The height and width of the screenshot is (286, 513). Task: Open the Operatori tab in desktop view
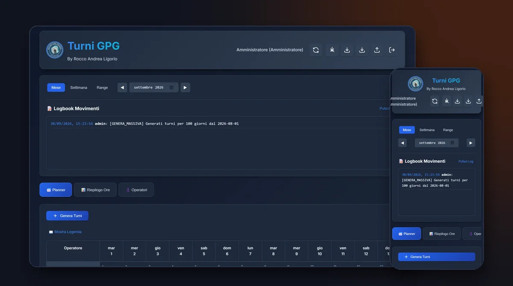click(136, 190)
